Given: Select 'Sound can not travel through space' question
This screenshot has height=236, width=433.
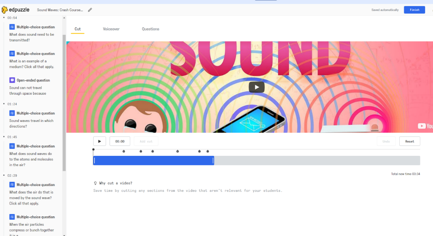Looking at the screenshot, I should coord(28,91).
